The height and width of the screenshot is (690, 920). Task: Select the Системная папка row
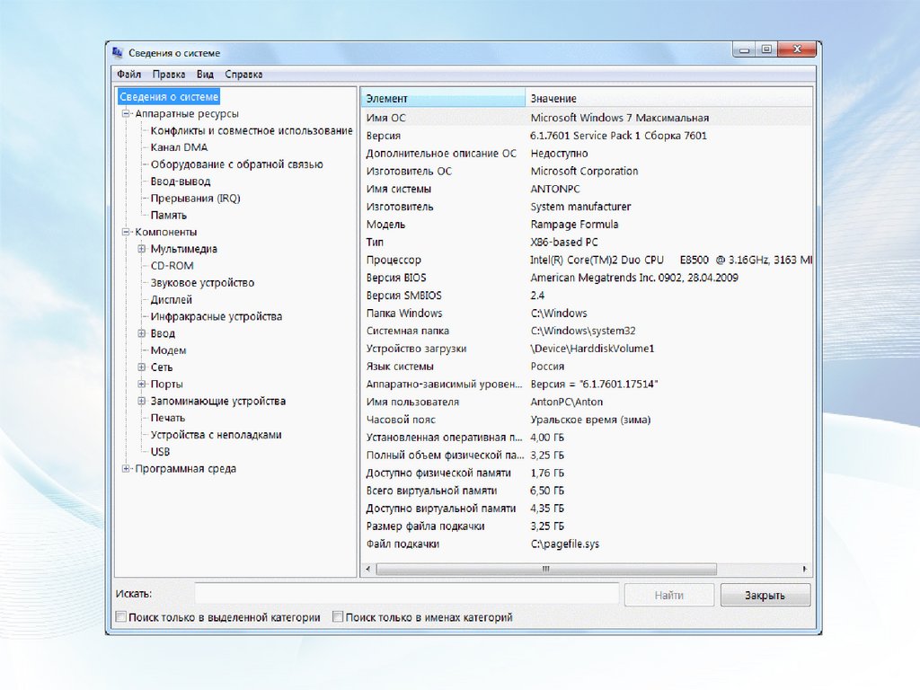[587, 331]
